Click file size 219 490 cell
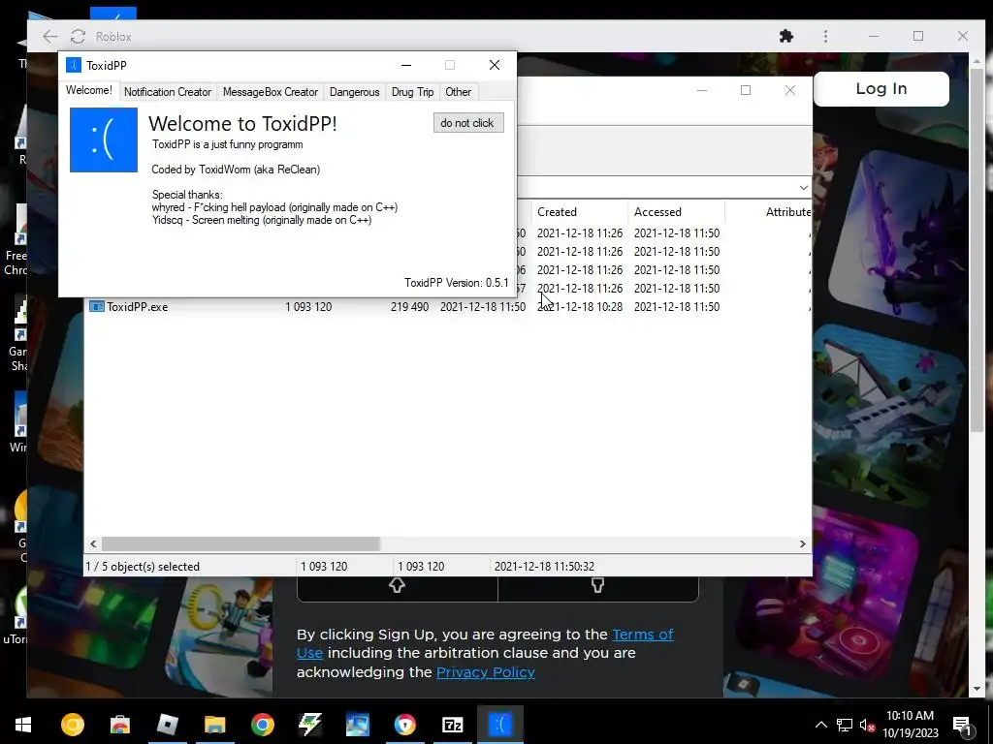 pyautogui.click(x=409, y=307)
